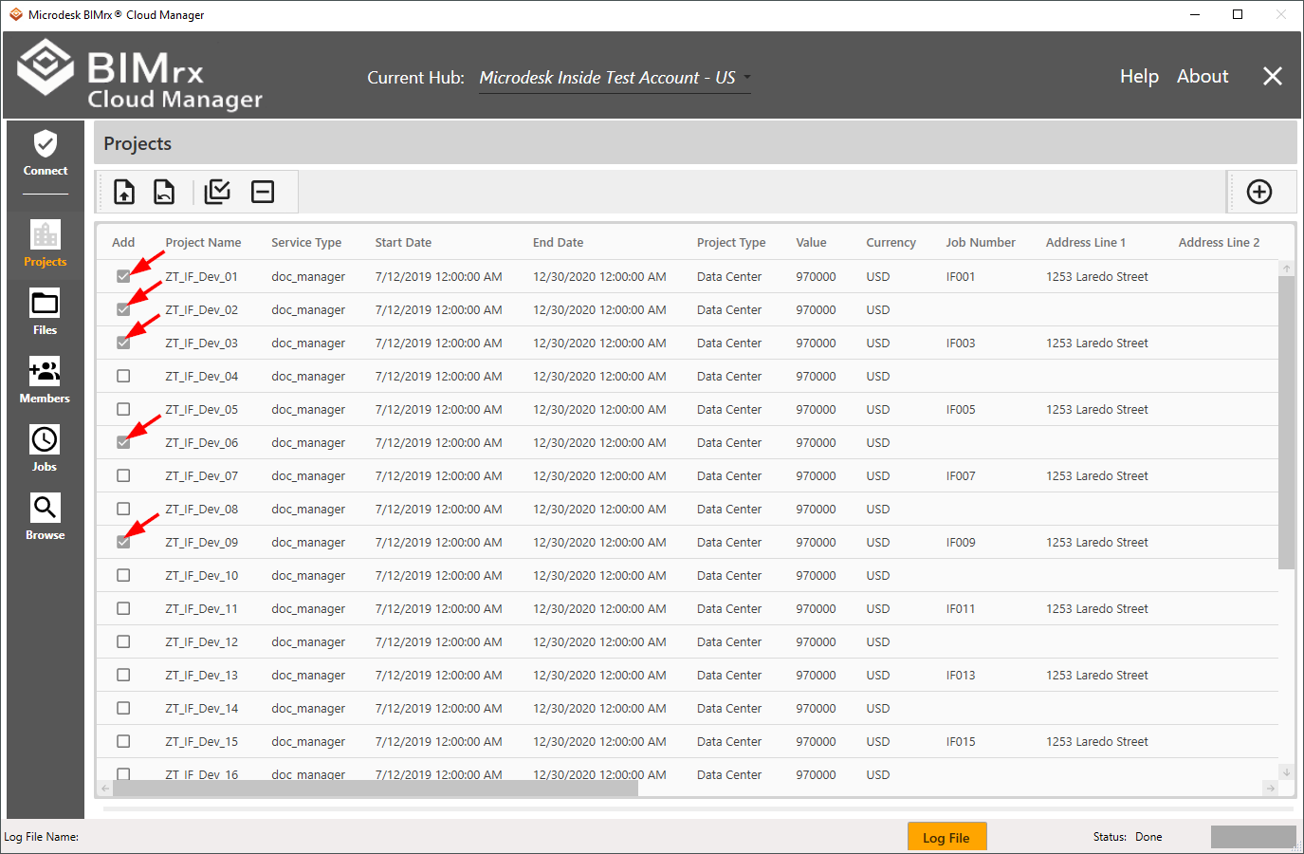
Task: Check the Add box for ZT_IF_Dev_04
Action: (123, 376)
